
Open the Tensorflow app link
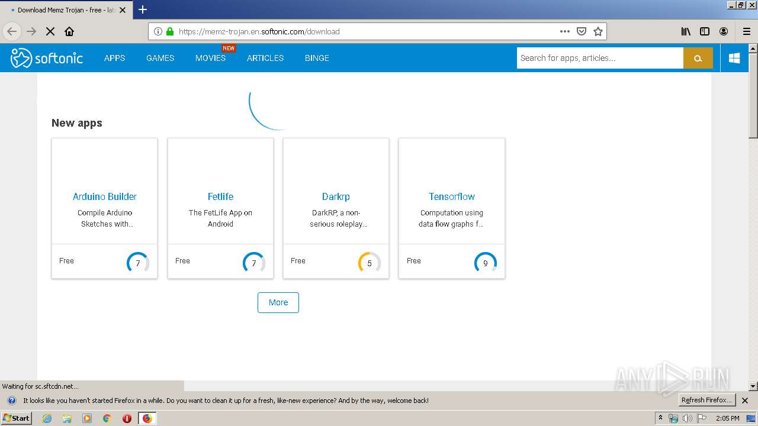(452, 196)
